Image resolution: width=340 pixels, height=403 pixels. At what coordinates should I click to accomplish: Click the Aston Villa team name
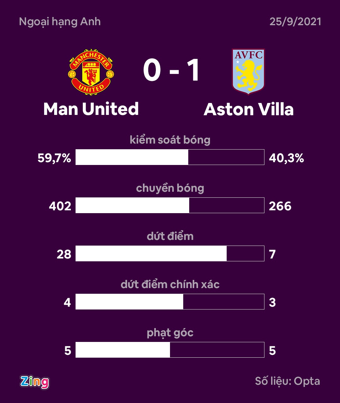coord(249,110)
